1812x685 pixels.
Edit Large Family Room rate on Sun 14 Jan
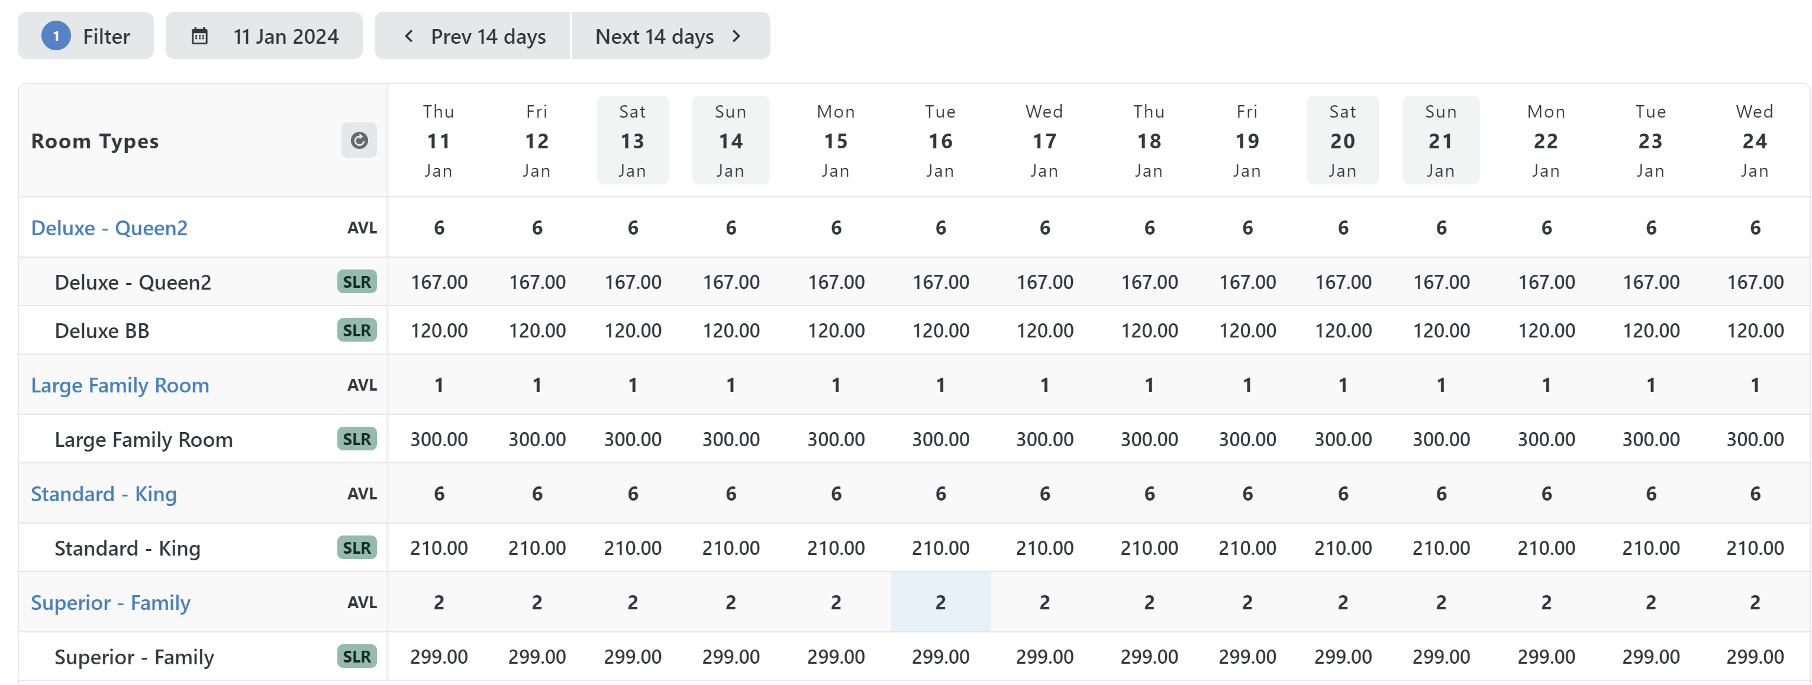coord(731,440)
